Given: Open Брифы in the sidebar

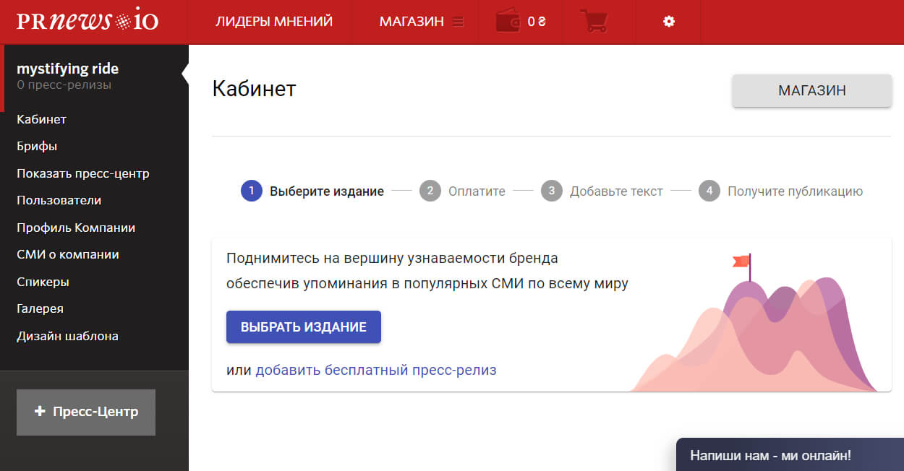Looking at the screenshot, I should tap(37, 147).
